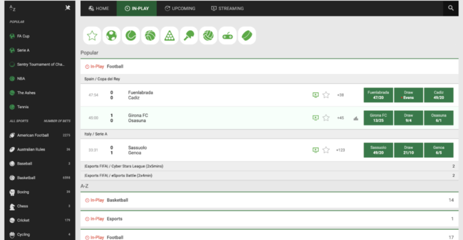
Task: Bet on Cadiz at 49/20
Action: (439, 95)
